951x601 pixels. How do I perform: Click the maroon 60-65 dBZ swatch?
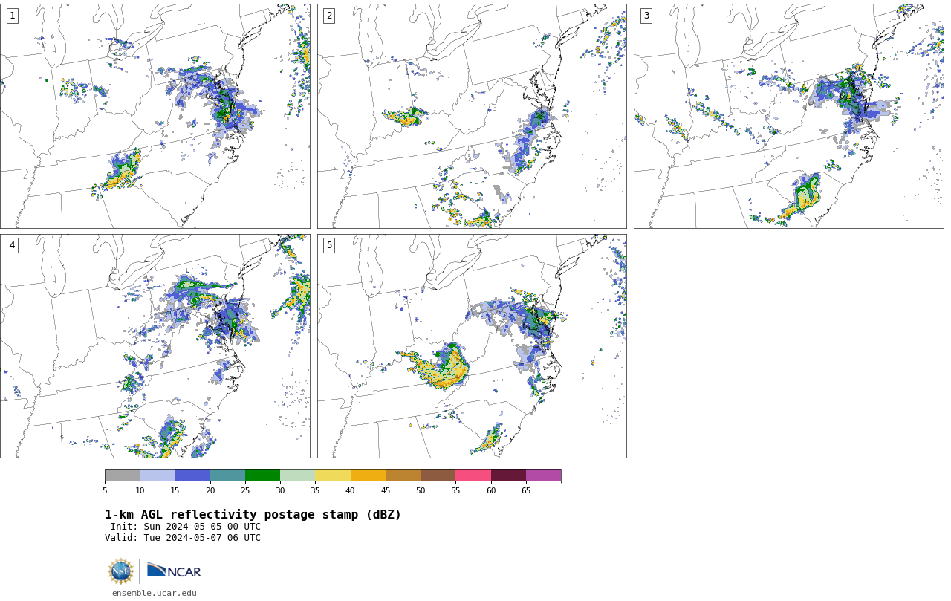(508, 475)
